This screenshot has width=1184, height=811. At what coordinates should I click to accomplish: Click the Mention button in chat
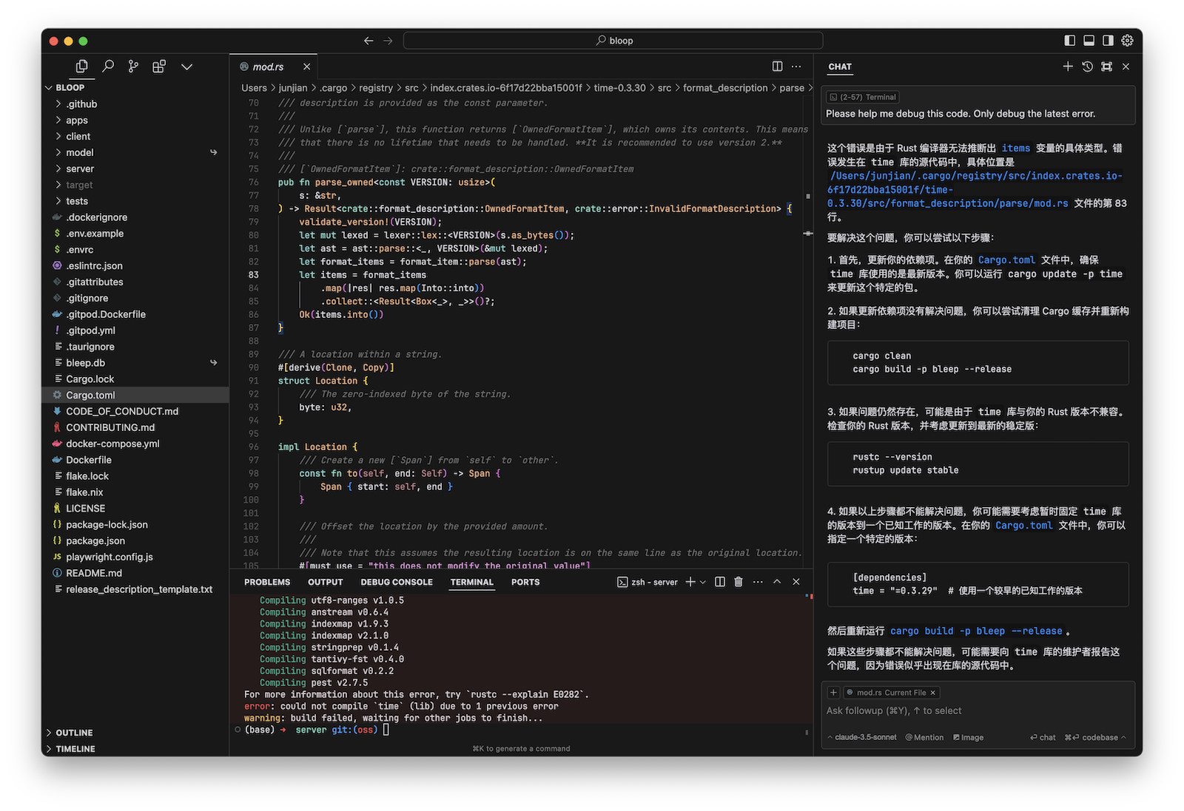coord(925,737)
